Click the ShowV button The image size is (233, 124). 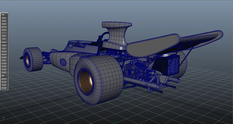click(x=4, y=79)
